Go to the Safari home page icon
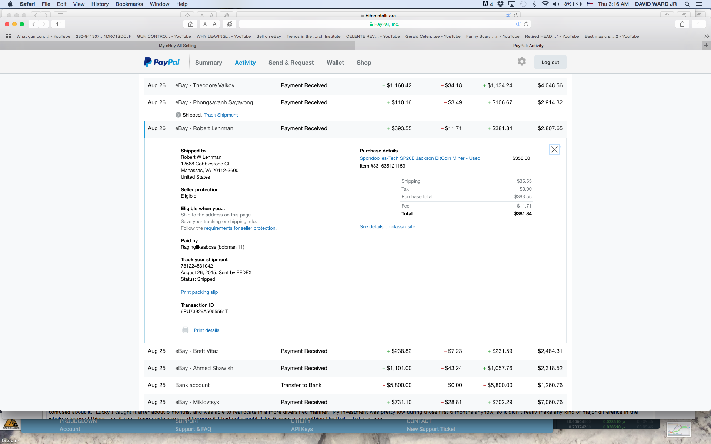The height and width of the screenshot is (444, 711). click(190, 24)
